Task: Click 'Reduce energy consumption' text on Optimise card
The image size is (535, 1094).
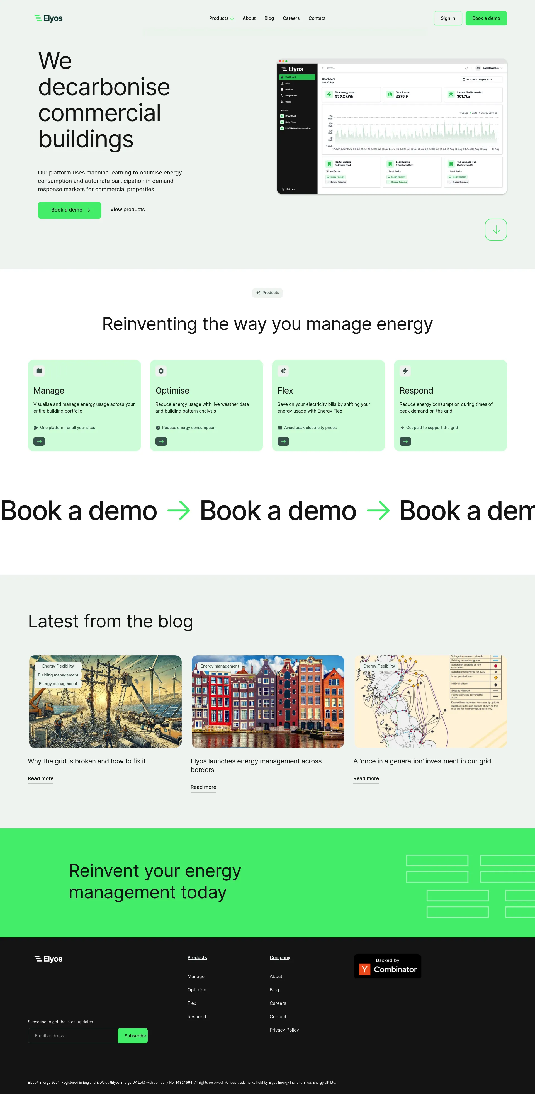Action: tap(189, 428)
